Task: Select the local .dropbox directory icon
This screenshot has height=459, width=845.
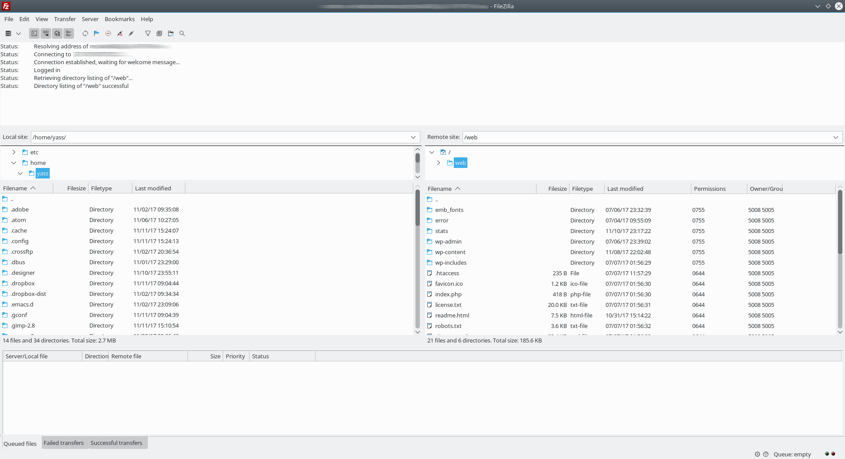Action: (x=5, y=283)
